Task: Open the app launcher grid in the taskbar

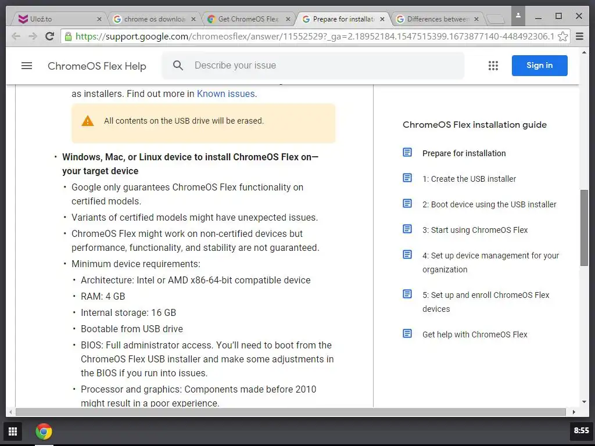Action: click(x=13, y=431)
